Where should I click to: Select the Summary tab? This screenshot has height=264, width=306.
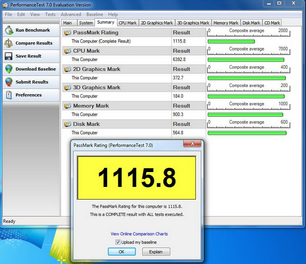(106, 22)
